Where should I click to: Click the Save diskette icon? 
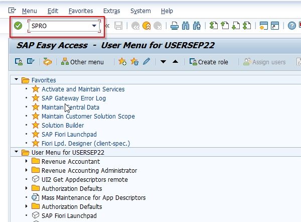(x=118, y=26)
